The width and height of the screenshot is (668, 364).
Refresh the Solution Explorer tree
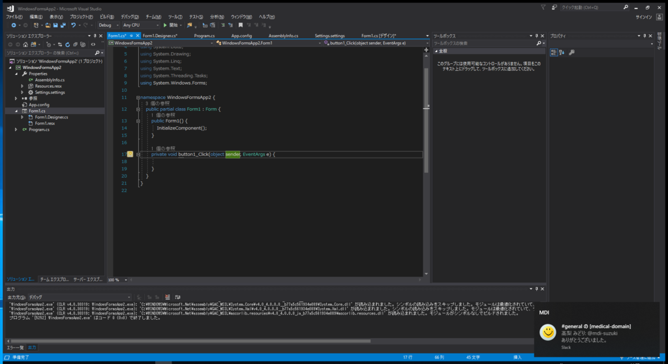[67, 45]
